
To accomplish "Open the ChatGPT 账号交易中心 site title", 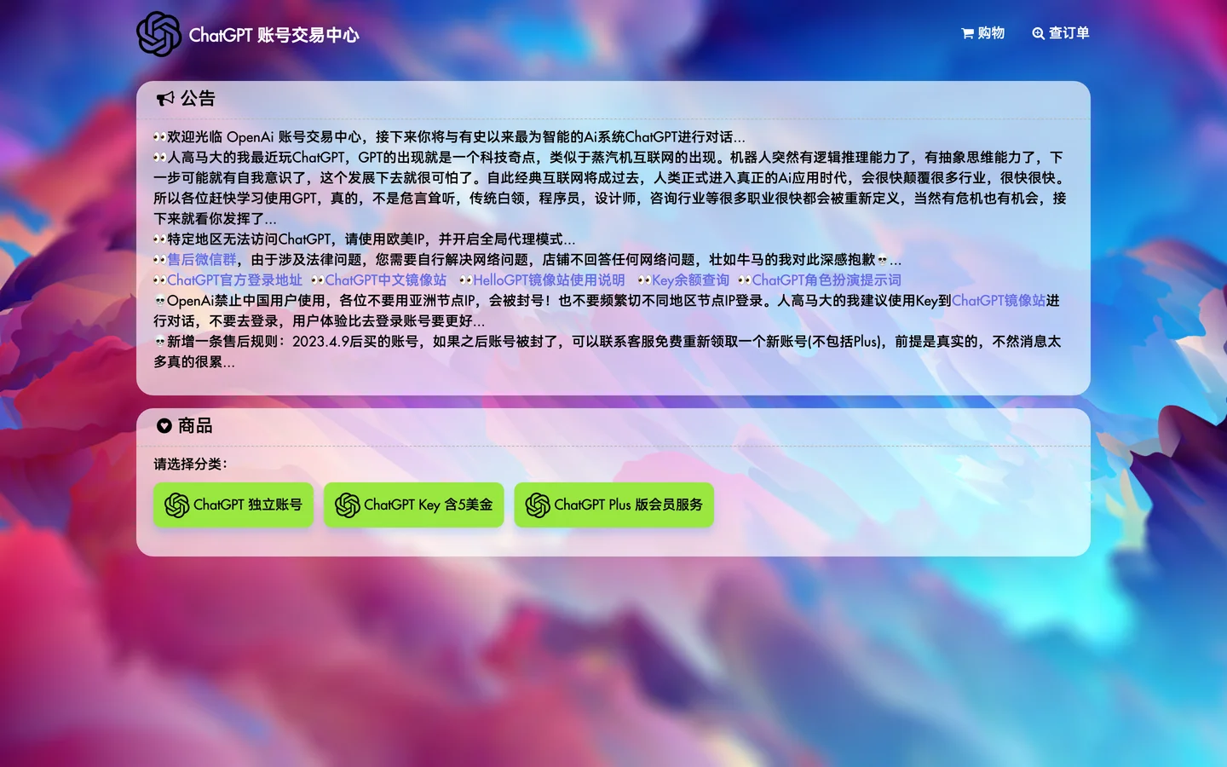I will coord(274,35).
